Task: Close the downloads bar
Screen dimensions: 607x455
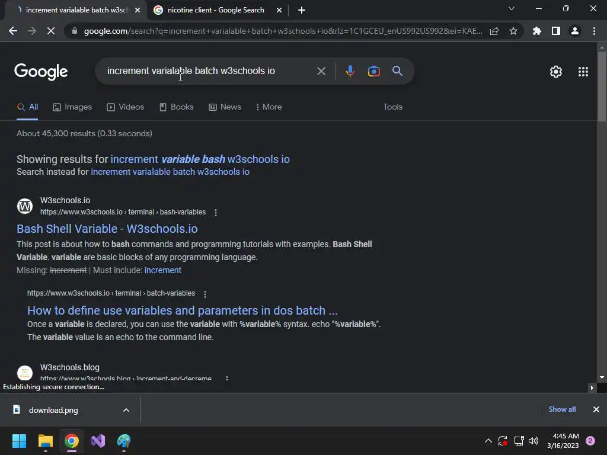Action: tap(596, 409)
